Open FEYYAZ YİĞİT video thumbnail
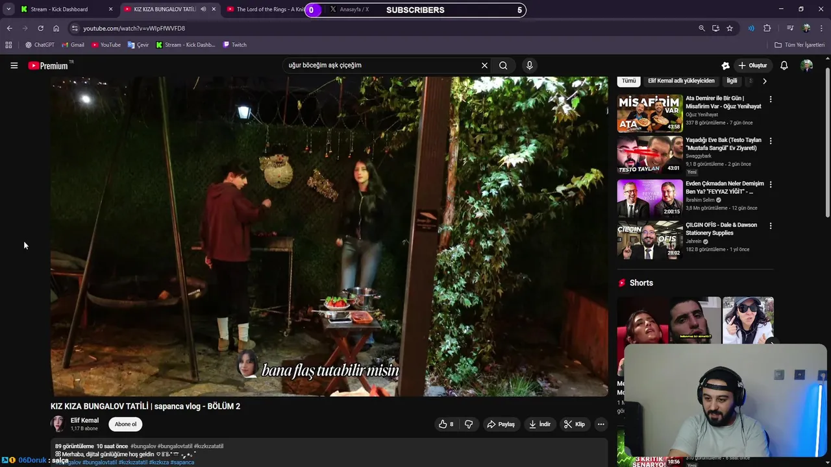 pyautogui.click(x=650, y=198)
